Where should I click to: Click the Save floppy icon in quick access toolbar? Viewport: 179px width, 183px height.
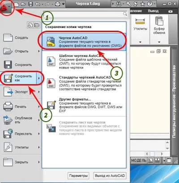tap(31, 4)
